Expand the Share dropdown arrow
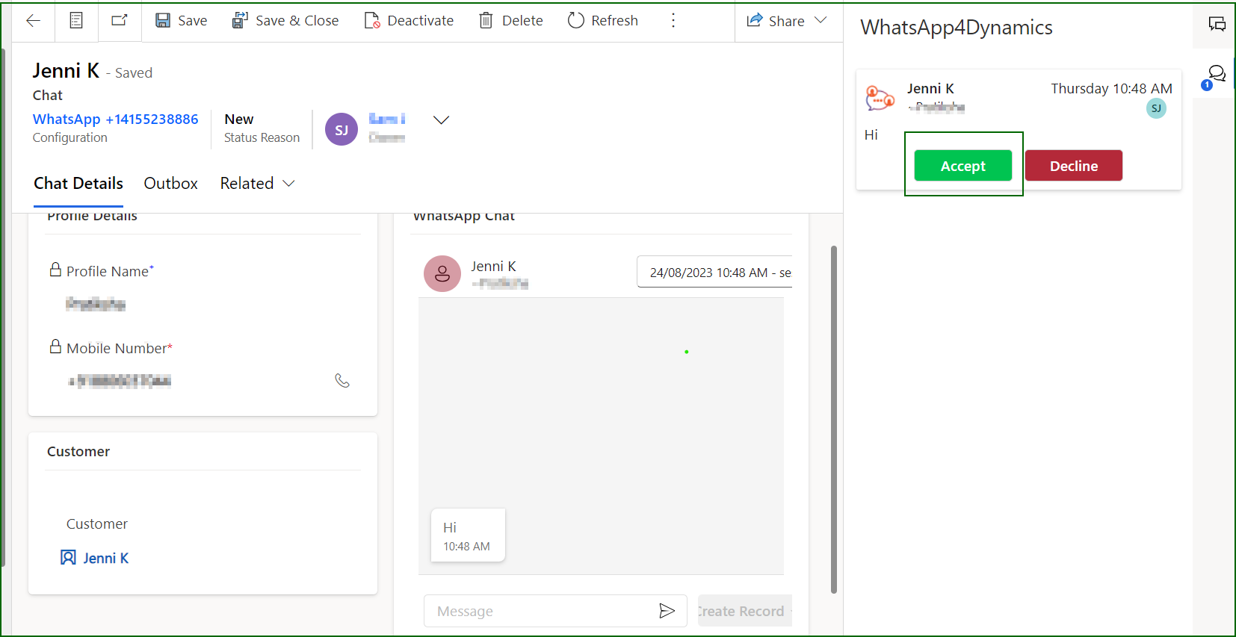 pos(821,20)
